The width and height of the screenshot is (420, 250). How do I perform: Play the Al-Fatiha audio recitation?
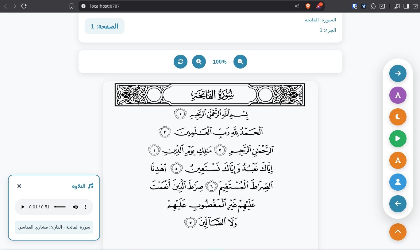(23, 207)
